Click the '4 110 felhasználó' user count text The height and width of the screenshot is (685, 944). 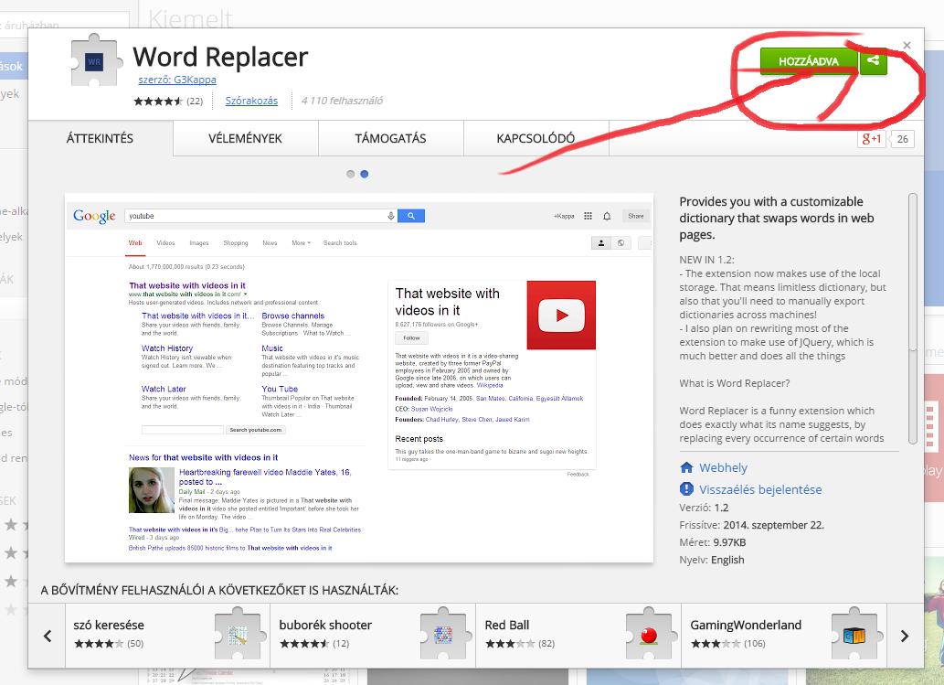342,101
